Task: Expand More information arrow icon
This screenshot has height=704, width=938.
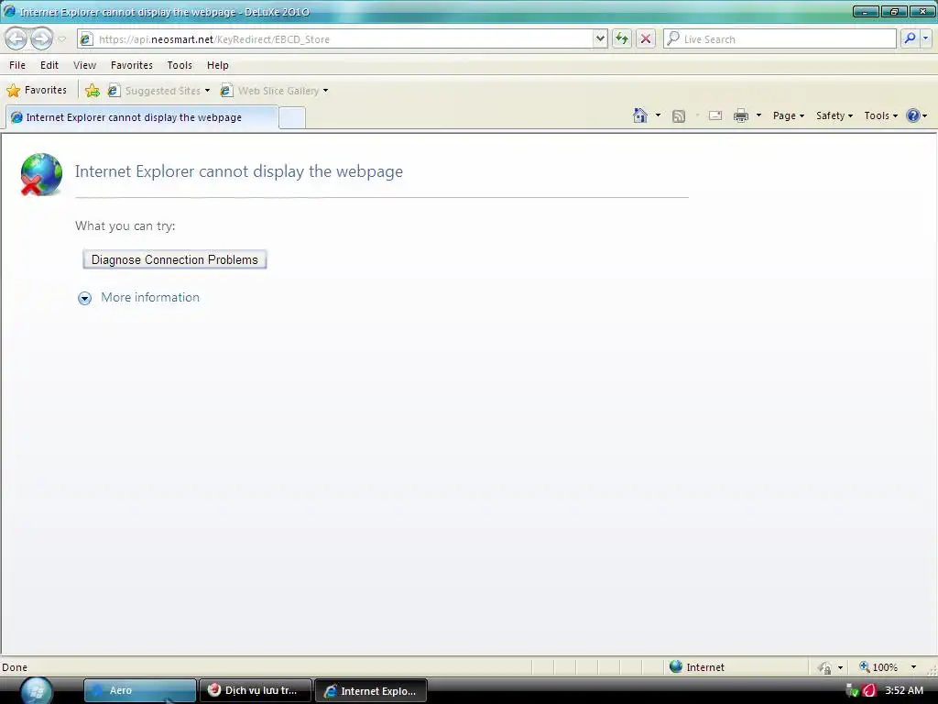Action: [85, 298]
